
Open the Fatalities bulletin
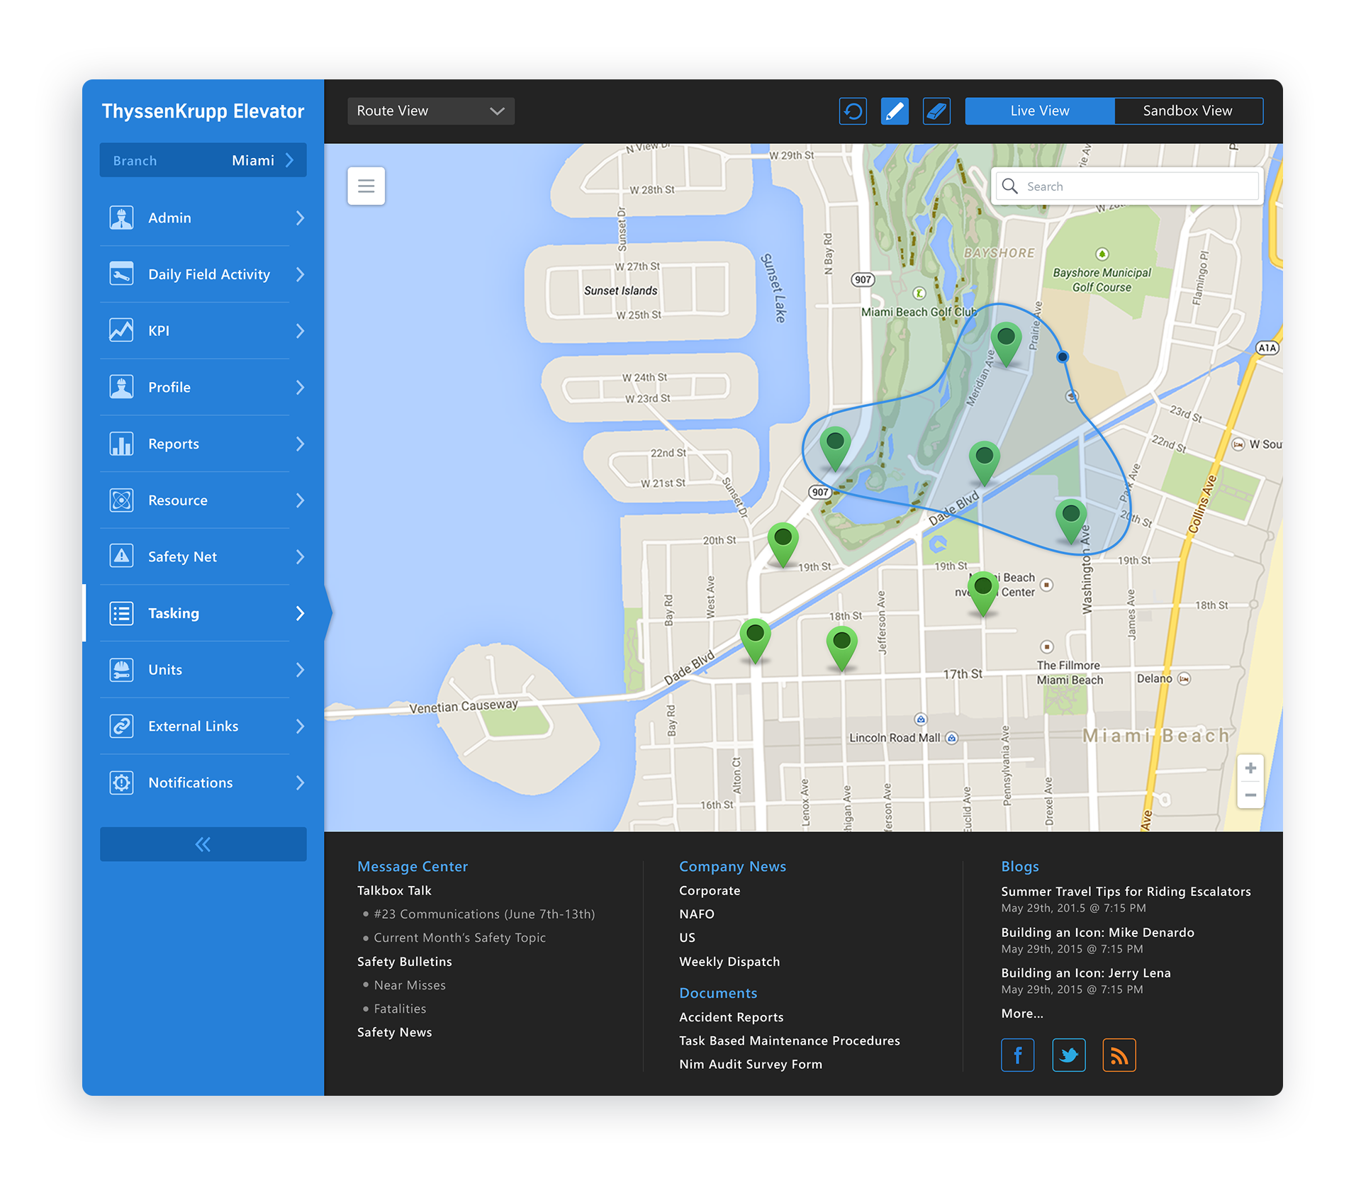pyautogui.click(x=400, y=1009)
